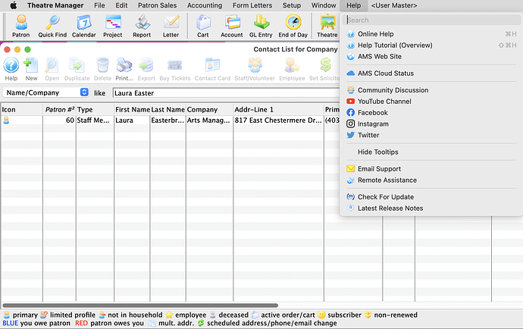The height and width of the screenshot is (329, 523).
Task: Open the Project toolbar icon
Action: [113, 26]
